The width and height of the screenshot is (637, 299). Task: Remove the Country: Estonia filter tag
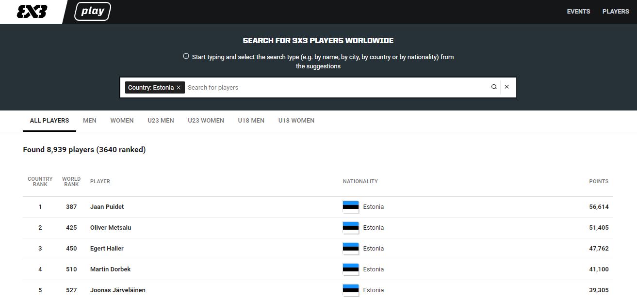point(179,88)
